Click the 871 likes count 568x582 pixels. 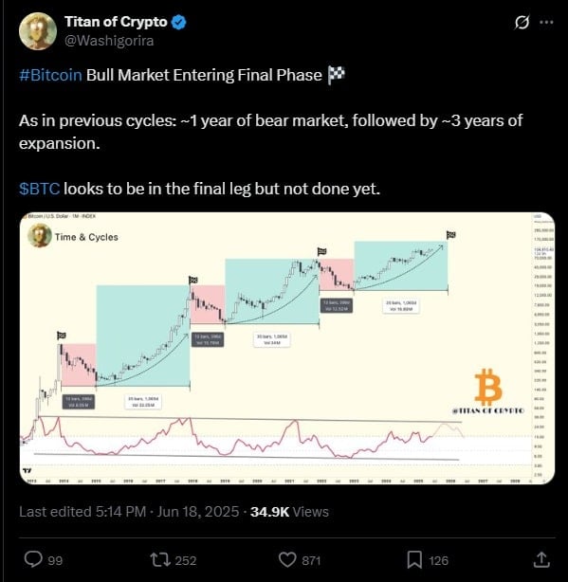(311, 560)
